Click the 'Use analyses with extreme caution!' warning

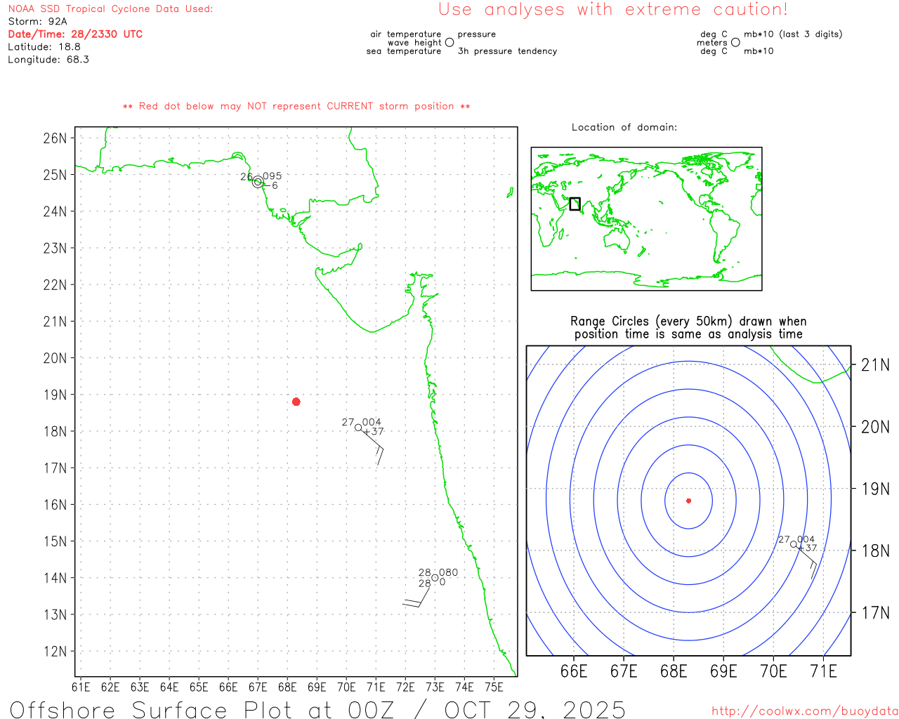tap(613, 10)
